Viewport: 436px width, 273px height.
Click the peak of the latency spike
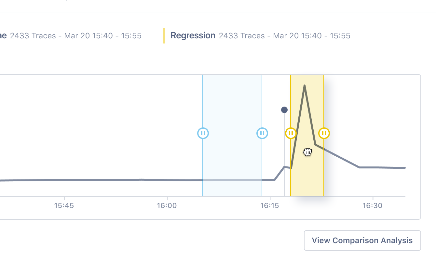pyautogui.click(x=304, y=86)
